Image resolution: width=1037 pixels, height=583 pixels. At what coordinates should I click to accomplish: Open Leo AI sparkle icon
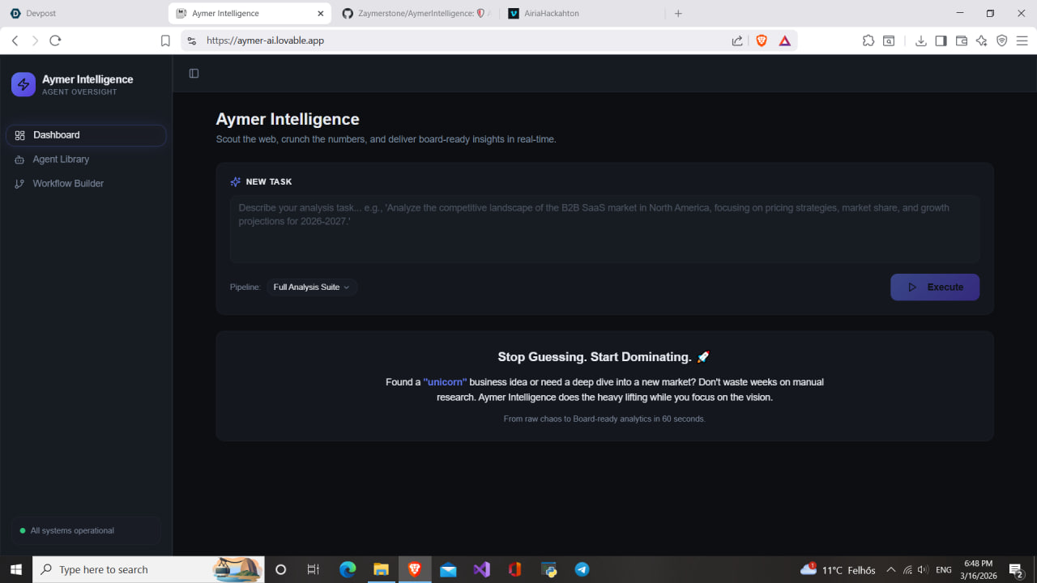click(982, 40)
